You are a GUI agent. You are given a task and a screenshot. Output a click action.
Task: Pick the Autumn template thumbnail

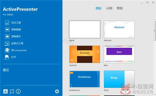[85, 54]
